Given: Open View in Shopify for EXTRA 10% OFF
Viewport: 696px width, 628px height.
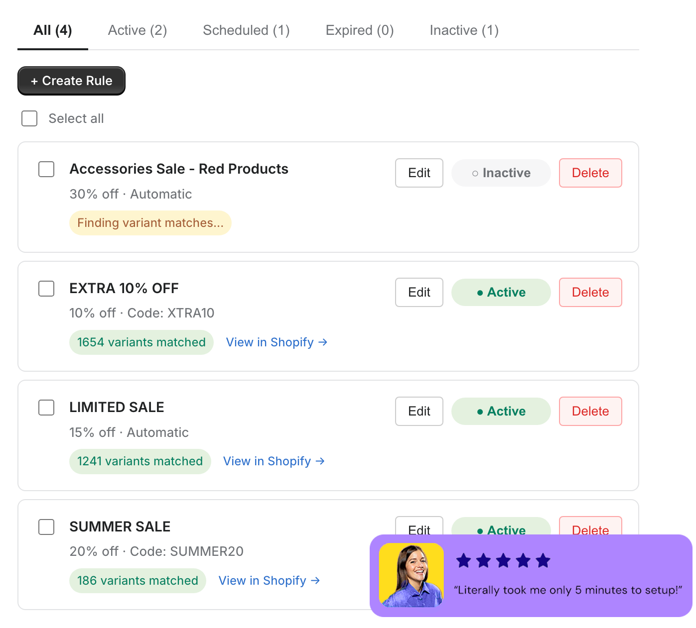Looking at the screenshot, I should click(x=277, y=342).
